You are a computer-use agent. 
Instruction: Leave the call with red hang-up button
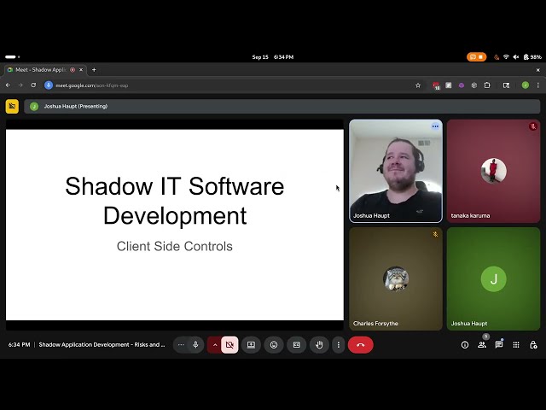click(360, 345)
